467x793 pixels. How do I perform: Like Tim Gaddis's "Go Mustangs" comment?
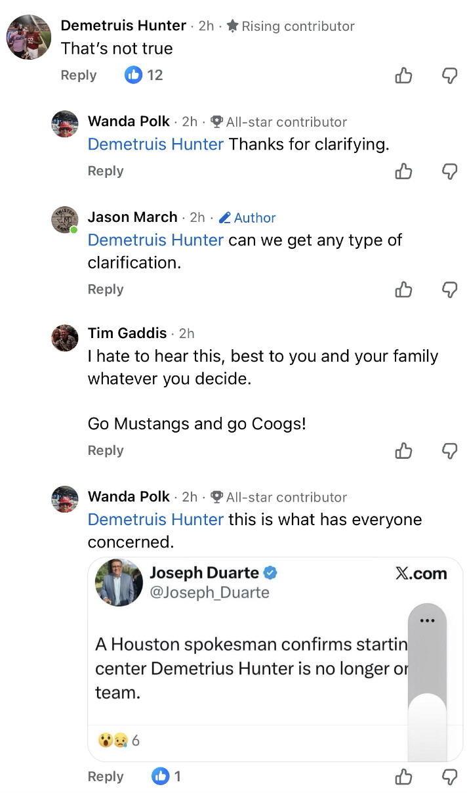[x=403, y=451]
